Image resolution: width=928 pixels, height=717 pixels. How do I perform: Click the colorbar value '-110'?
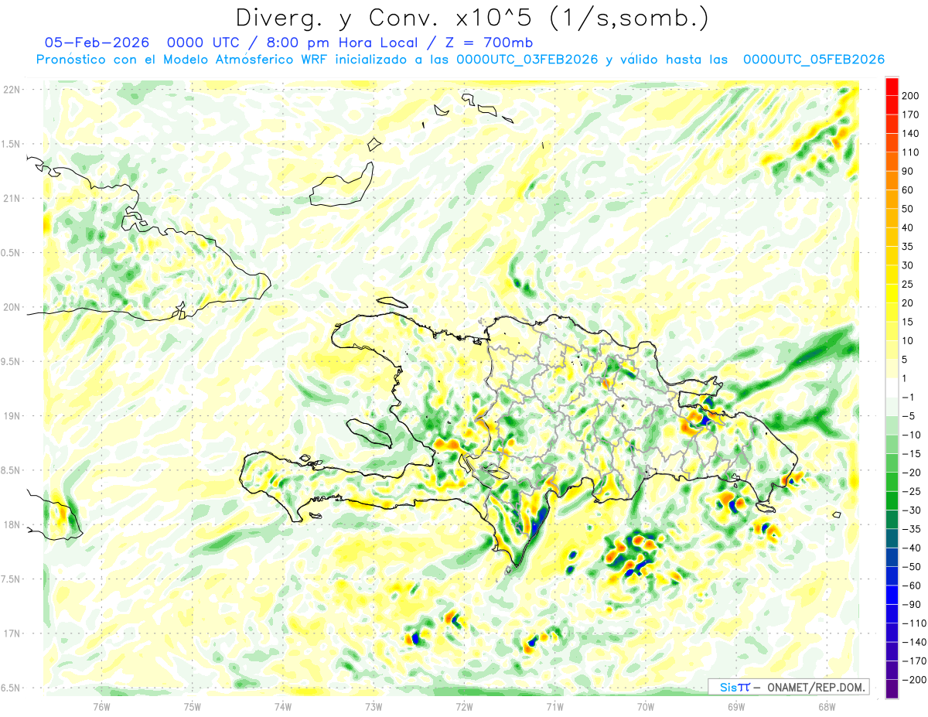click(x=913, y=623)
